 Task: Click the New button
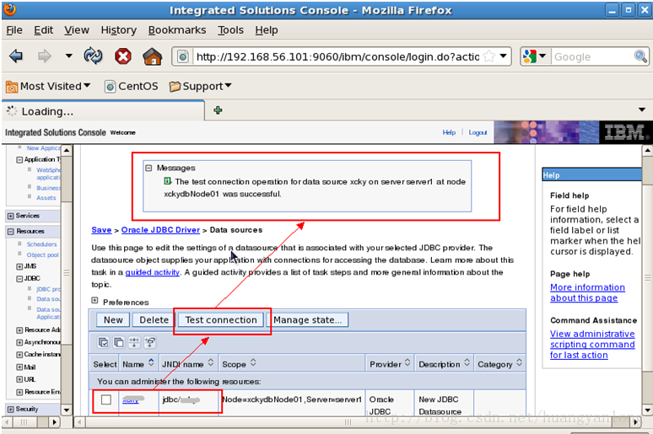(113, 320)
